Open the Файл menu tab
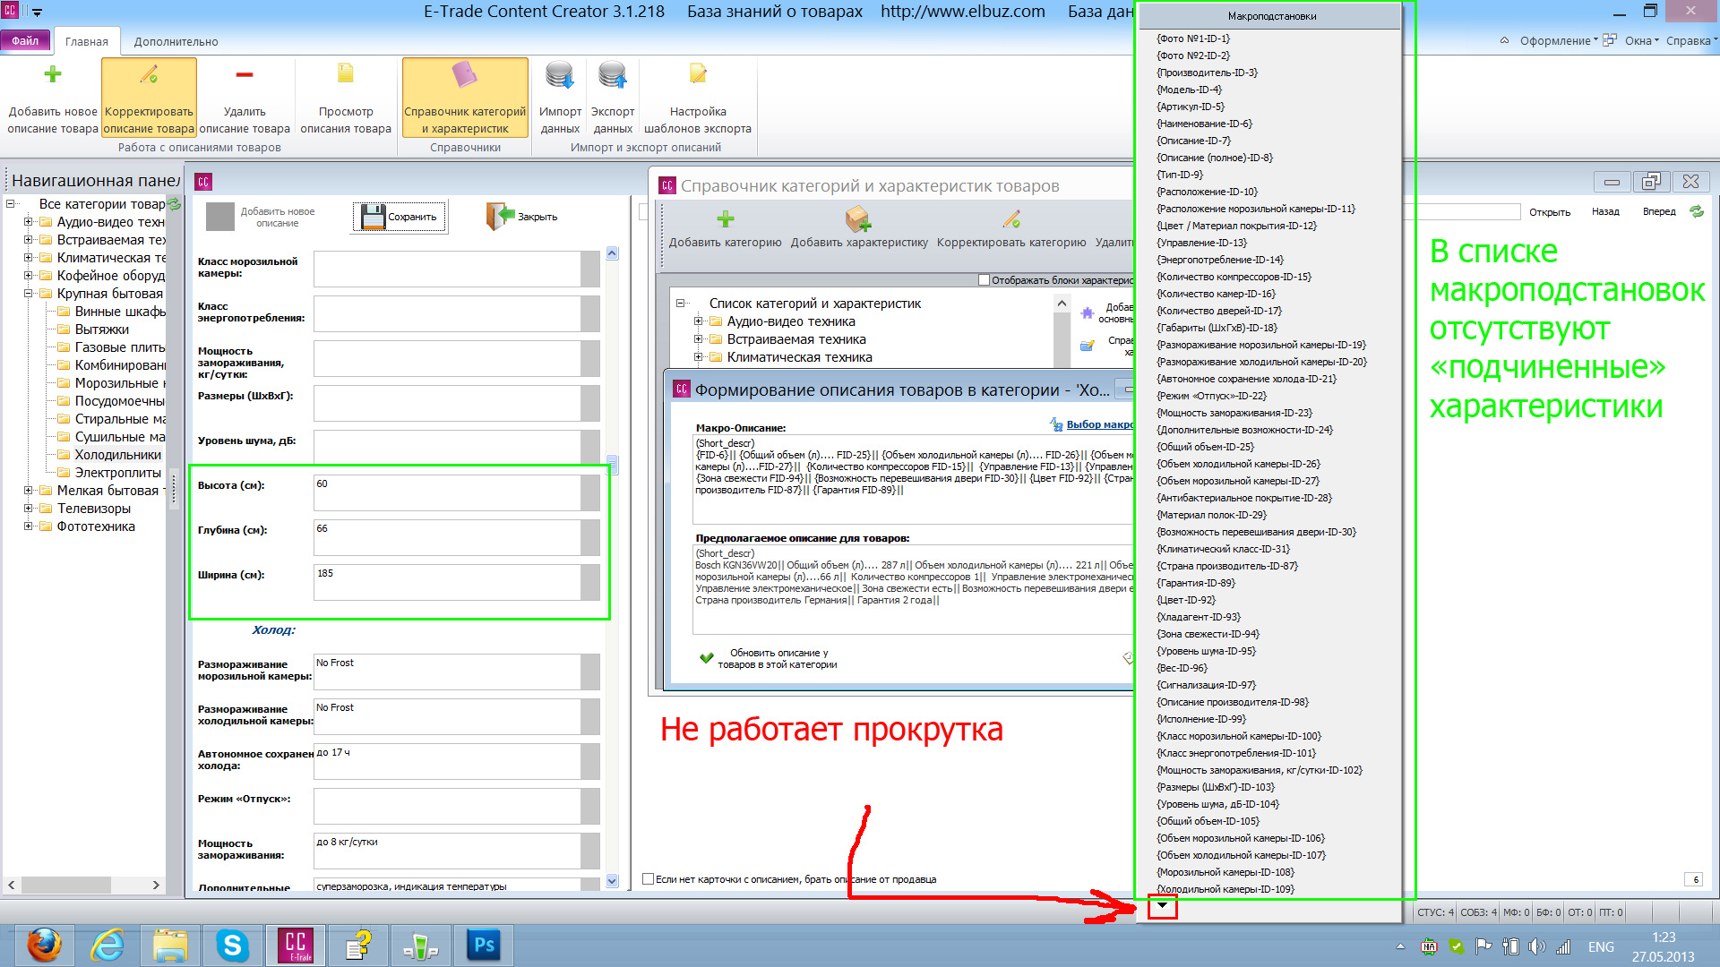 point(25,40)
